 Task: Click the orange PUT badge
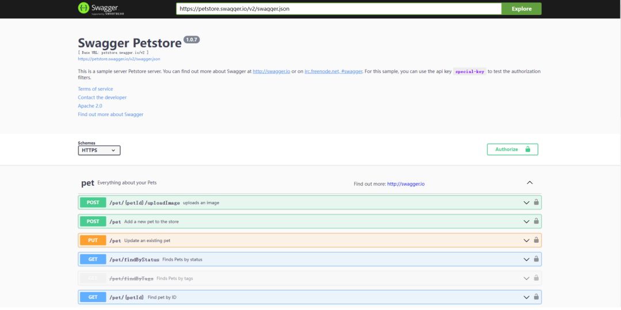click(93, 240)
